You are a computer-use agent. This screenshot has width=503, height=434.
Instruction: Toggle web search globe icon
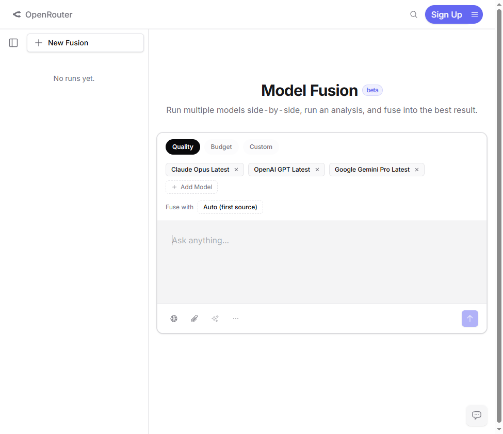(x=174, y=319)
